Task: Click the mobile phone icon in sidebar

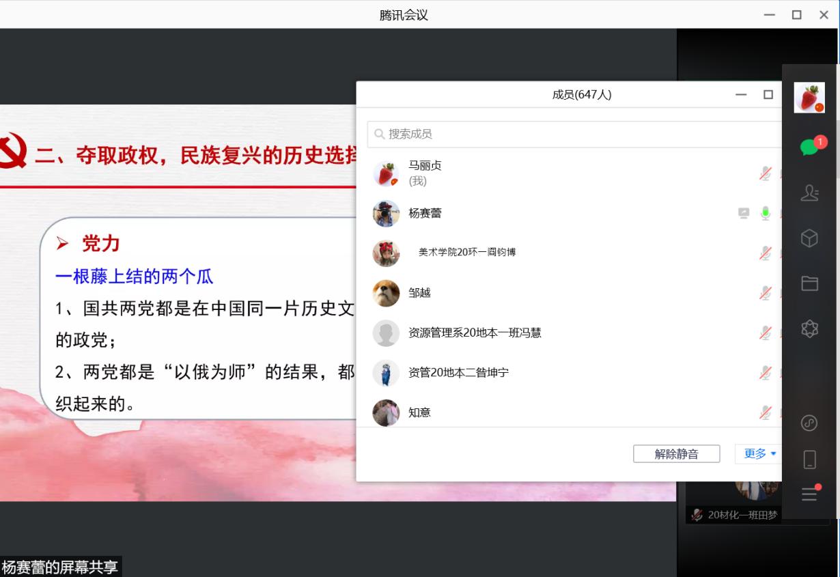Action: pos(809,460)
